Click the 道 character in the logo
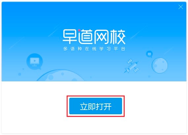 click(85, 37)
